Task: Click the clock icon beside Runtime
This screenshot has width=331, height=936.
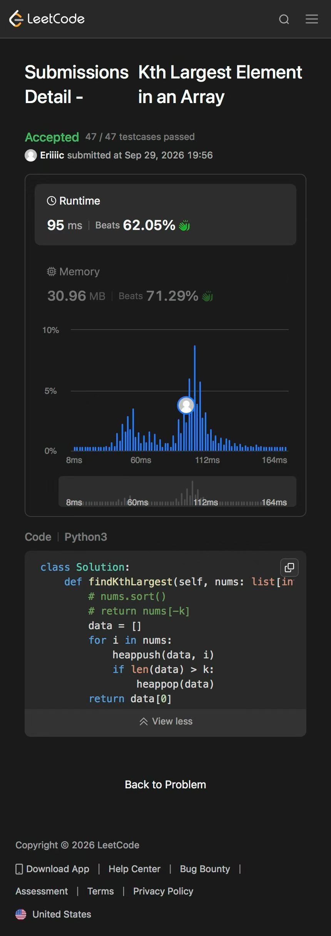Action: [52, 201]
